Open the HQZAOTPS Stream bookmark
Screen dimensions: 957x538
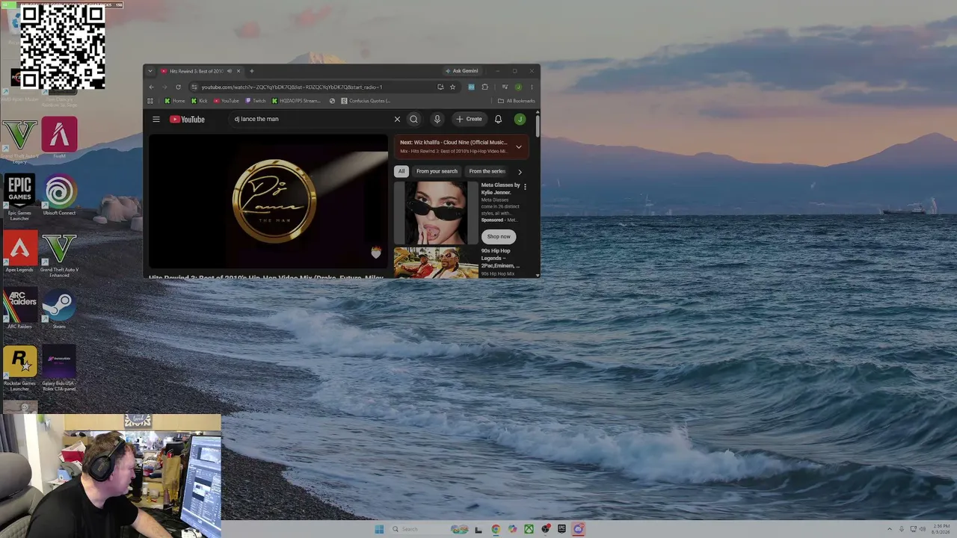click(x=296, y=101)
